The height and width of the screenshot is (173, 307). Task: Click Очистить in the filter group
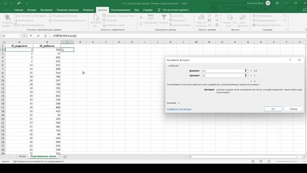click(x=177, y=16)
